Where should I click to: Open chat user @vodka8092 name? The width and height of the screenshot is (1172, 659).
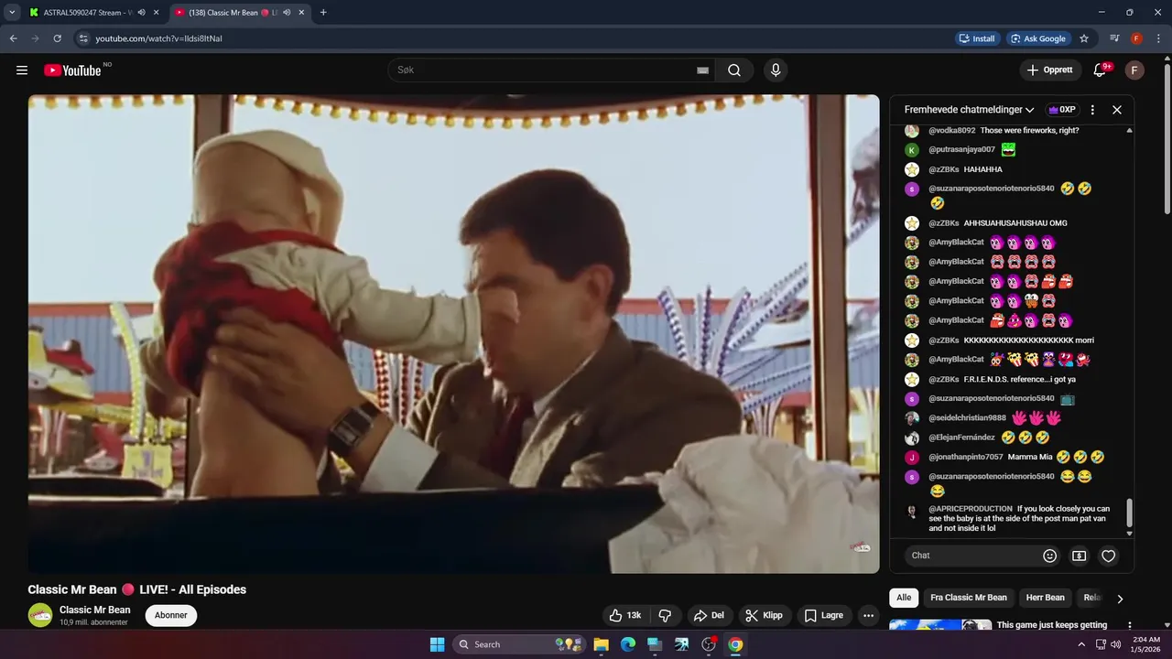click(952, 131)
